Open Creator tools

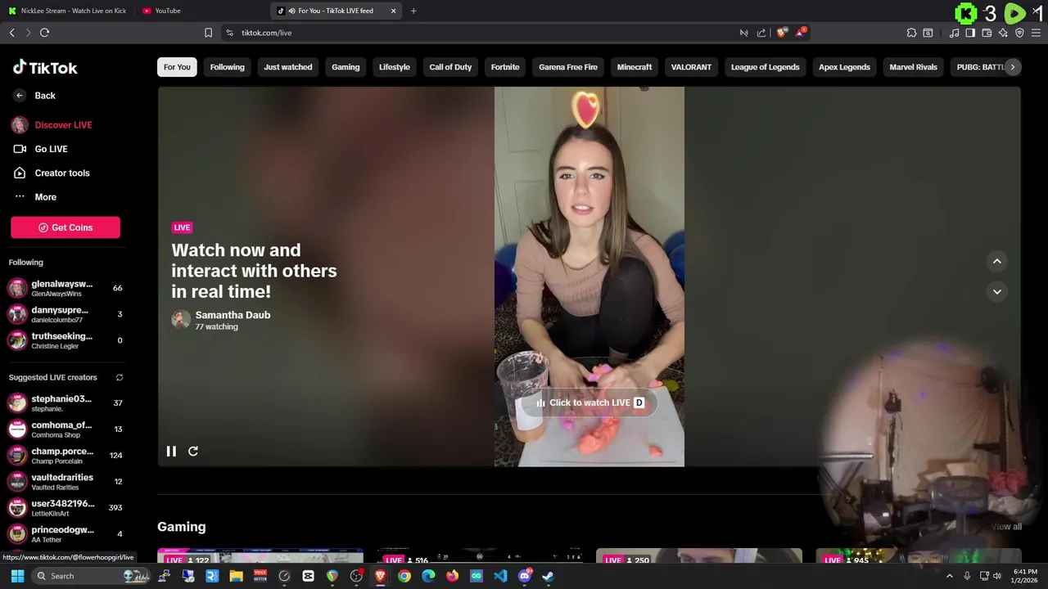pyautogui.click(x=62, y=173)
